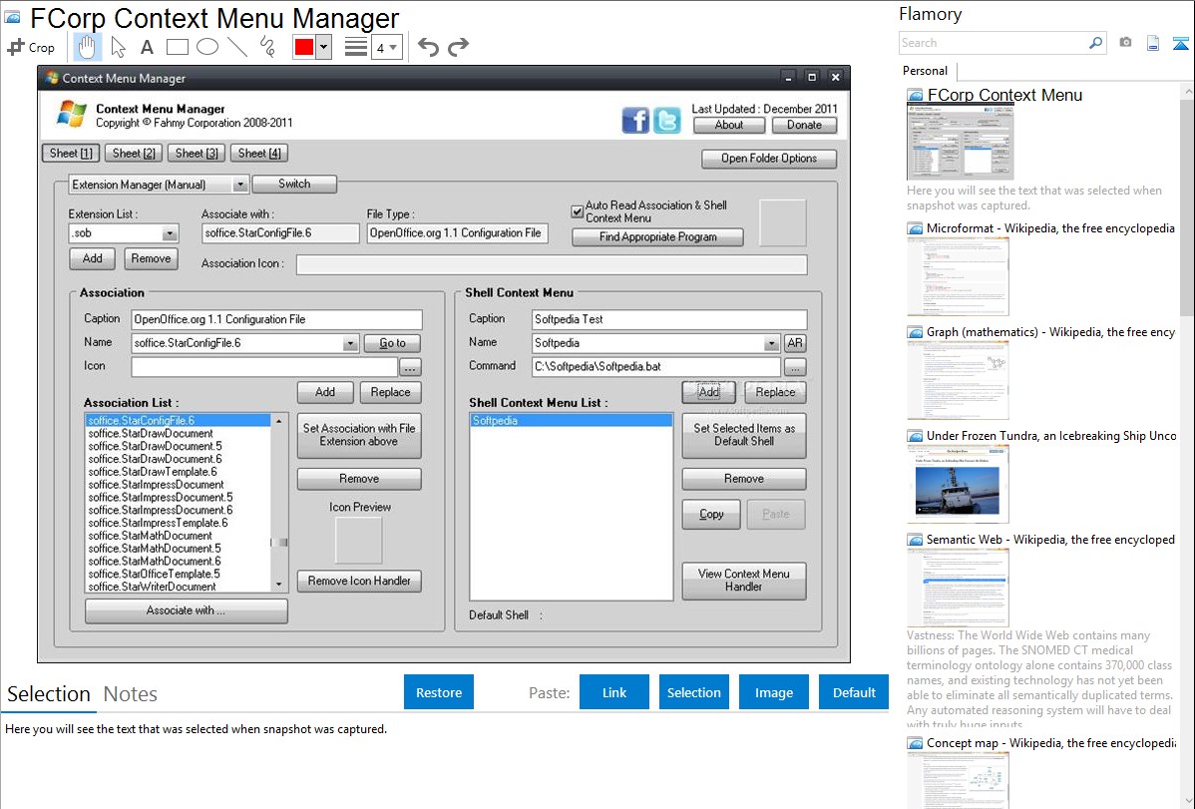Click the red color swatch

(304, 47)
